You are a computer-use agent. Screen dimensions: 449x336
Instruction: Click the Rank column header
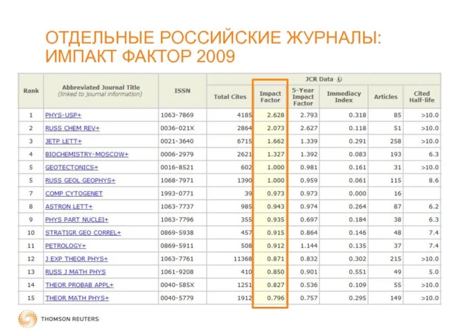click(x=31, y=91)
